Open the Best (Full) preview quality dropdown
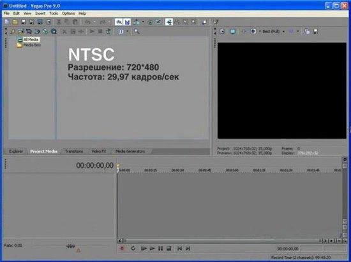The width and height of the screenshot is (351, 262). click(x=273, y=31)
